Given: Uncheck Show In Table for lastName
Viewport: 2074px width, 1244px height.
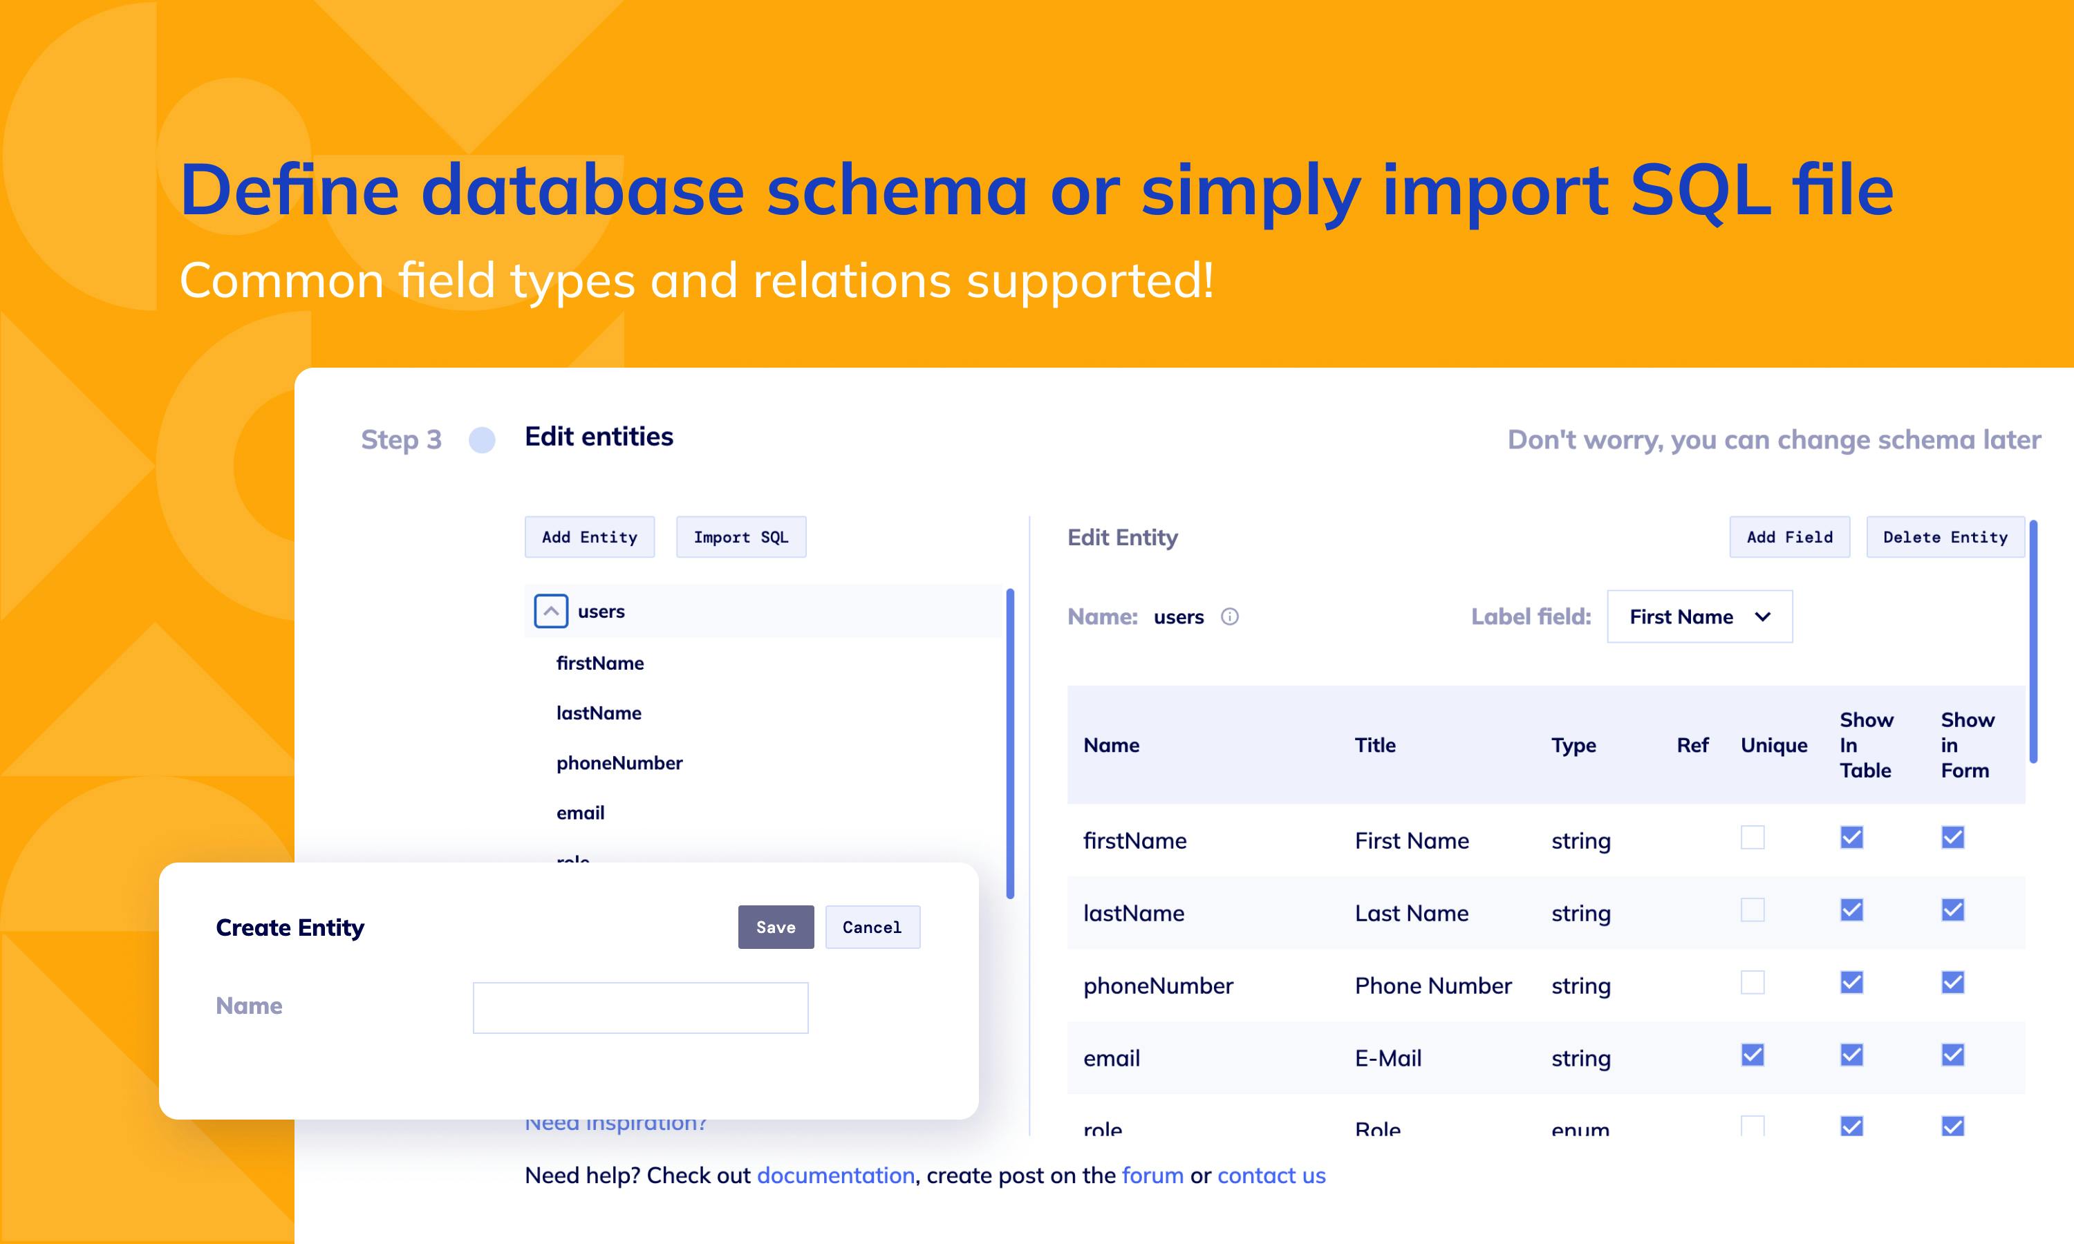Looking at the screenshot, I should point(1852,910).
